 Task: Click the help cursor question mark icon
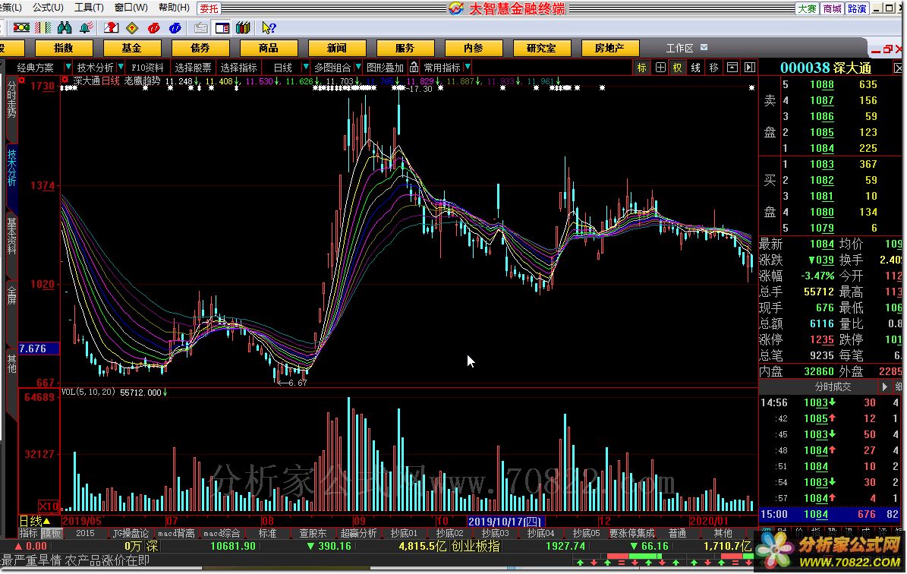click(x=269, y=27)
